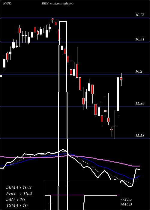Click the Price : 16.2 readout
Viewport: 150px width, 210px height.
pyautogui.click(x=19, y=193)
